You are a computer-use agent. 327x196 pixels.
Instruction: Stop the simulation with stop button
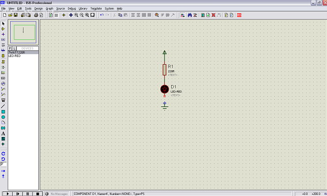click(x=37, y=194)
